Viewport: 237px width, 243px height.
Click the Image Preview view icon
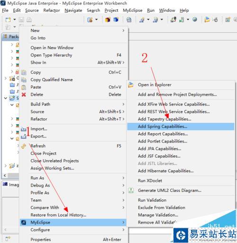pyautogui.click(x=5, y=184)
